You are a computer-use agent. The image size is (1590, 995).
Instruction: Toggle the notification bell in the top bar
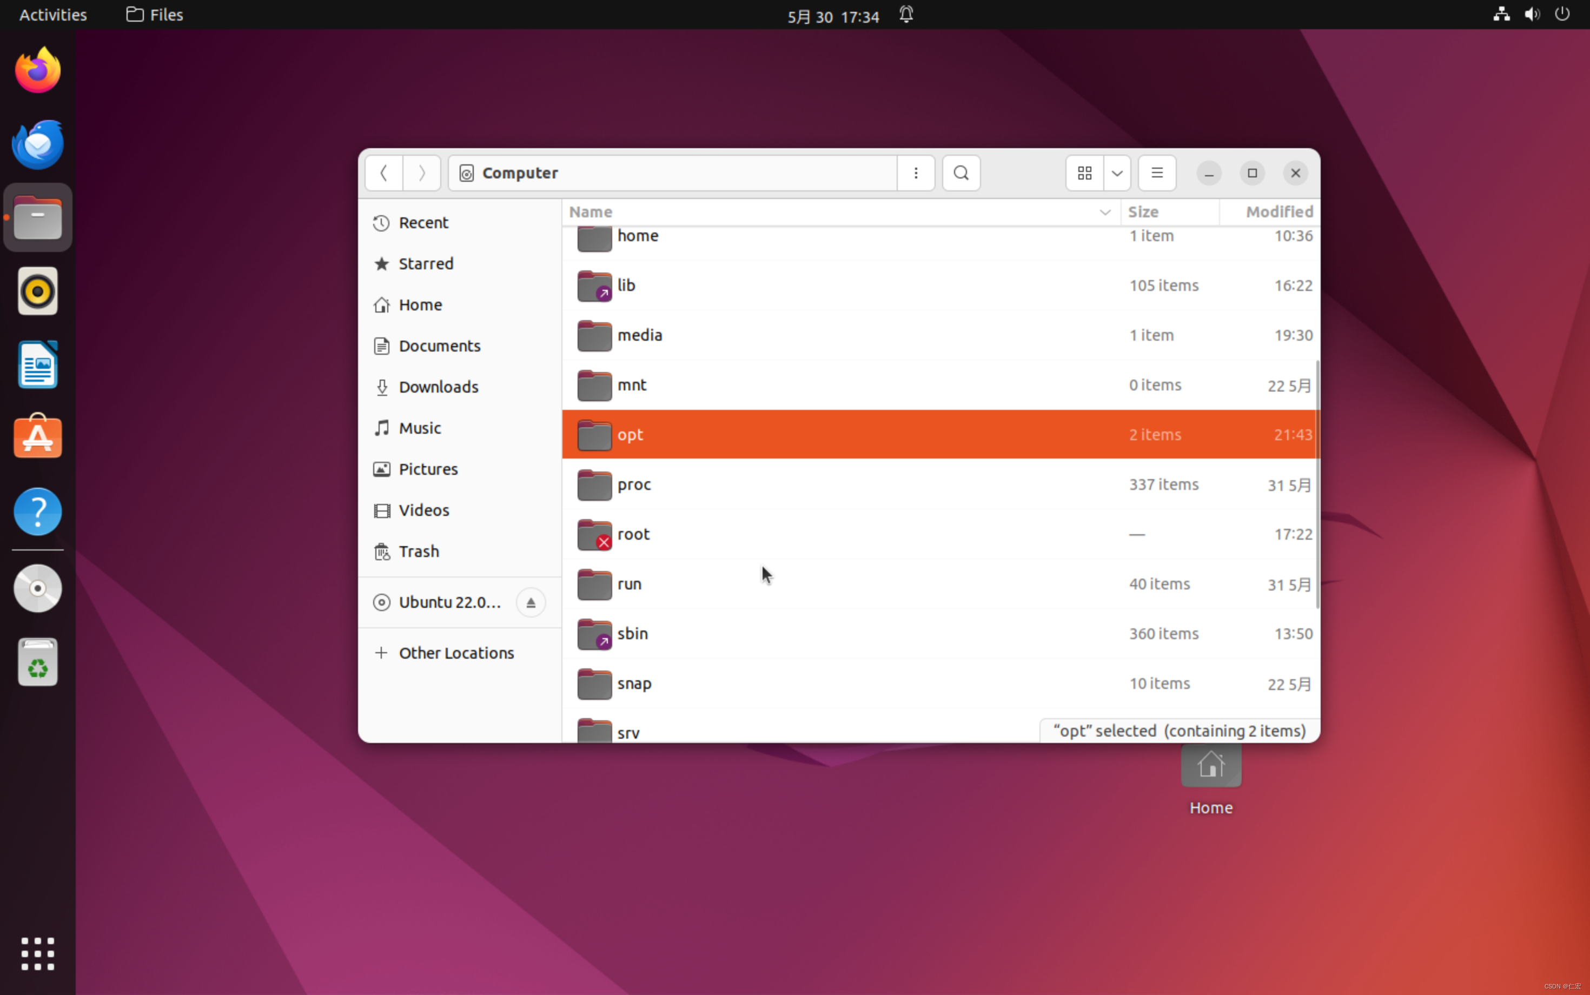click(905, 15)
